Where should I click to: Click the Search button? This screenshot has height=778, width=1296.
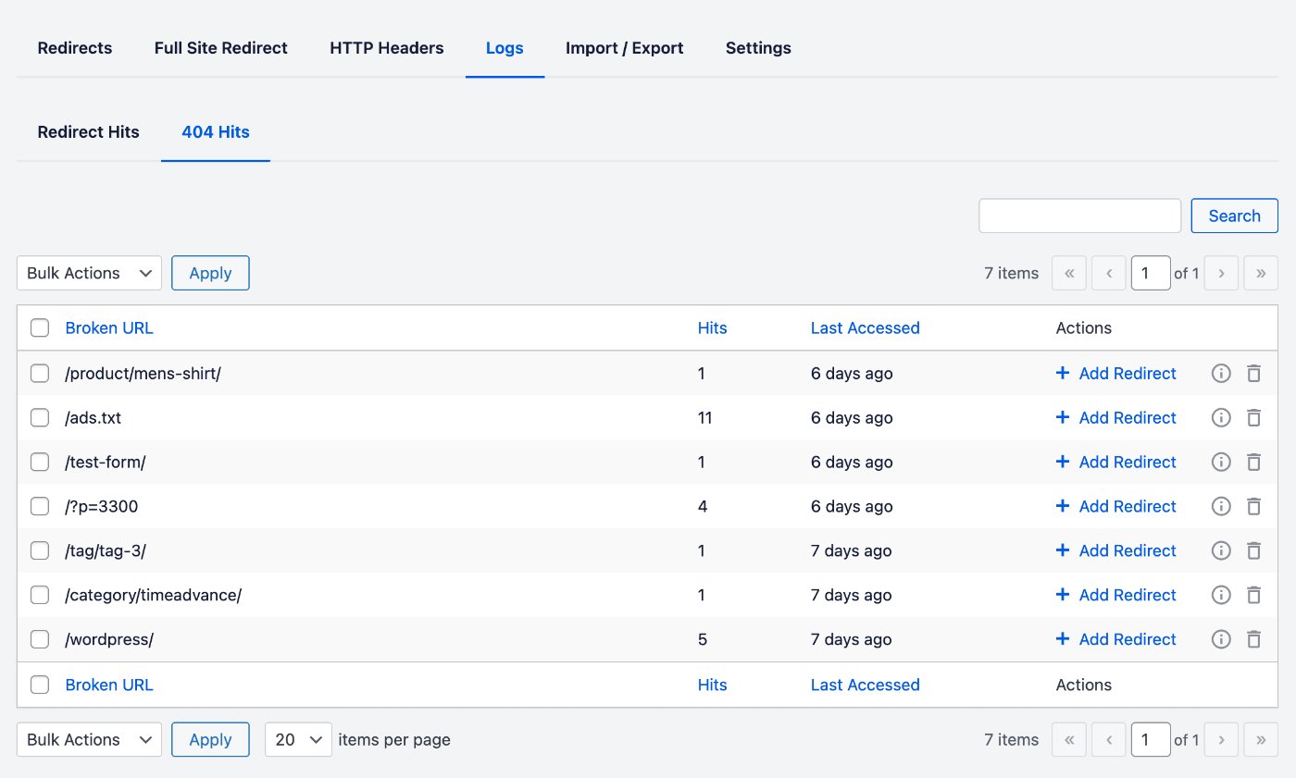1234,215
